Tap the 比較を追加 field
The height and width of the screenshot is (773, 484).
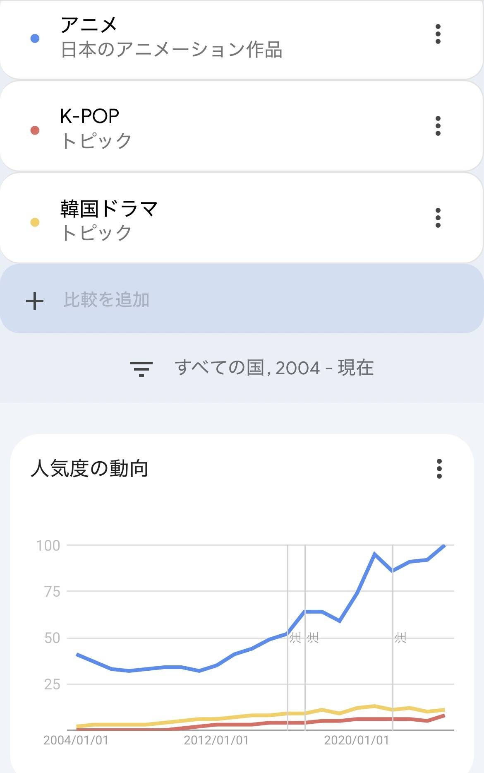point(106,300)
